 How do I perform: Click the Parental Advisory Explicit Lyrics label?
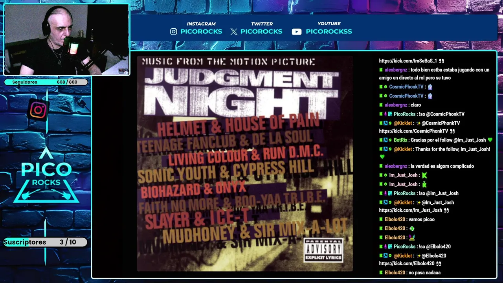[323, 250]
